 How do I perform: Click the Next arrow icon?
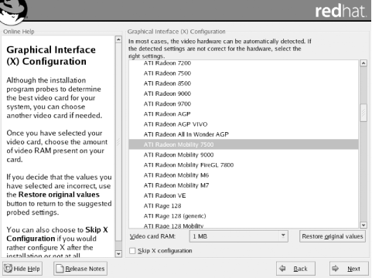[x=336, y=268]
